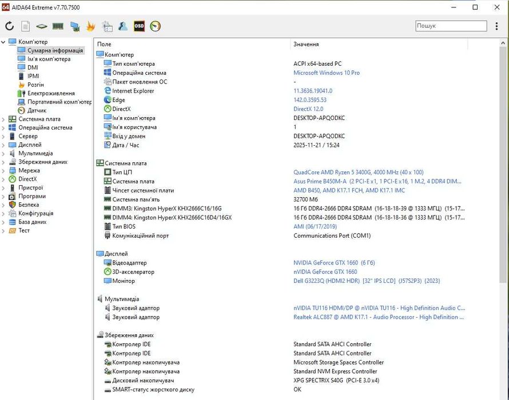The image size is (509, 400).
Task: Select Ім'я комп'ютера in the sidebar tree
Action: (x=49, y=59)
